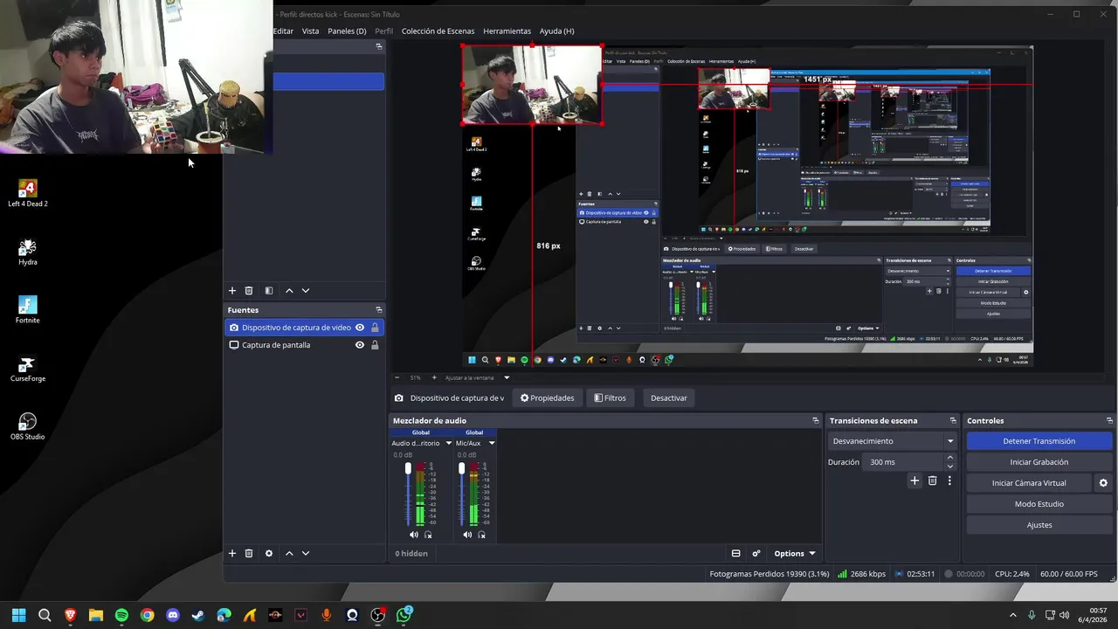Image resolution: width=1118 pixels, height=629 pixels.
Task: Hide Captura de pantalla source
Action: click(x=359, y=345)
